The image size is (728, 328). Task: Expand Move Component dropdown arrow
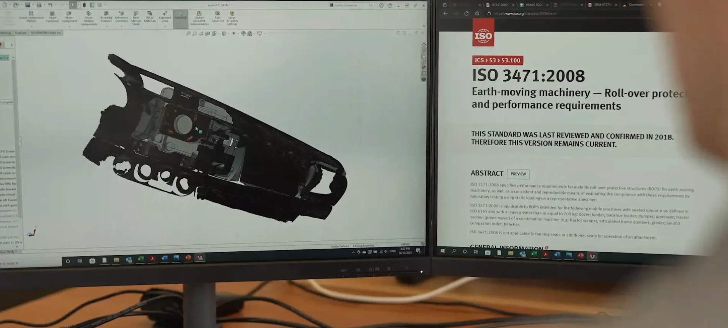point(69,26)
